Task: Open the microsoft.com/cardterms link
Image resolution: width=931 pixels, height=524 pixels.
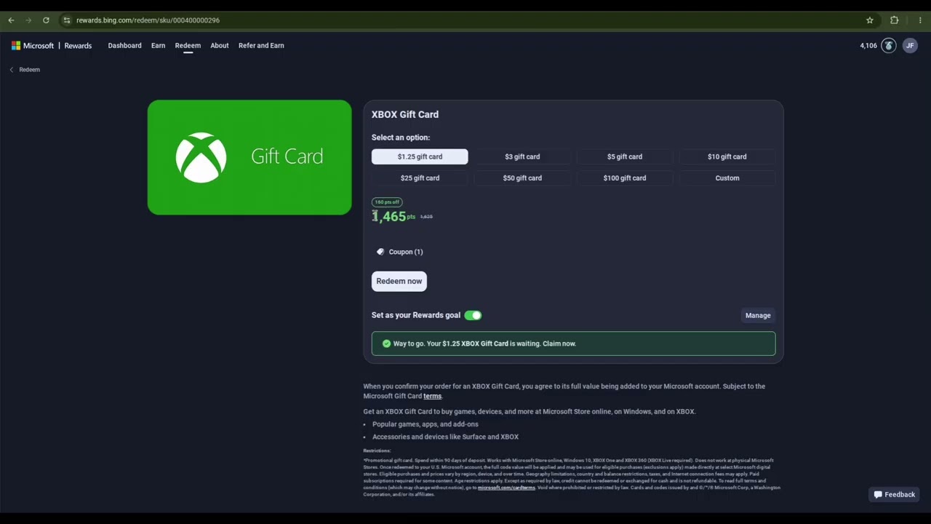Action: coord(506,488)
